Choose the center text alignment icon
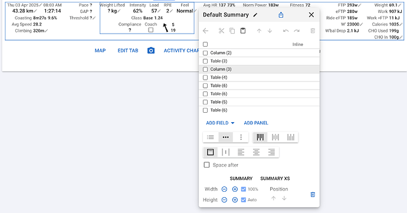 [256, 152]
